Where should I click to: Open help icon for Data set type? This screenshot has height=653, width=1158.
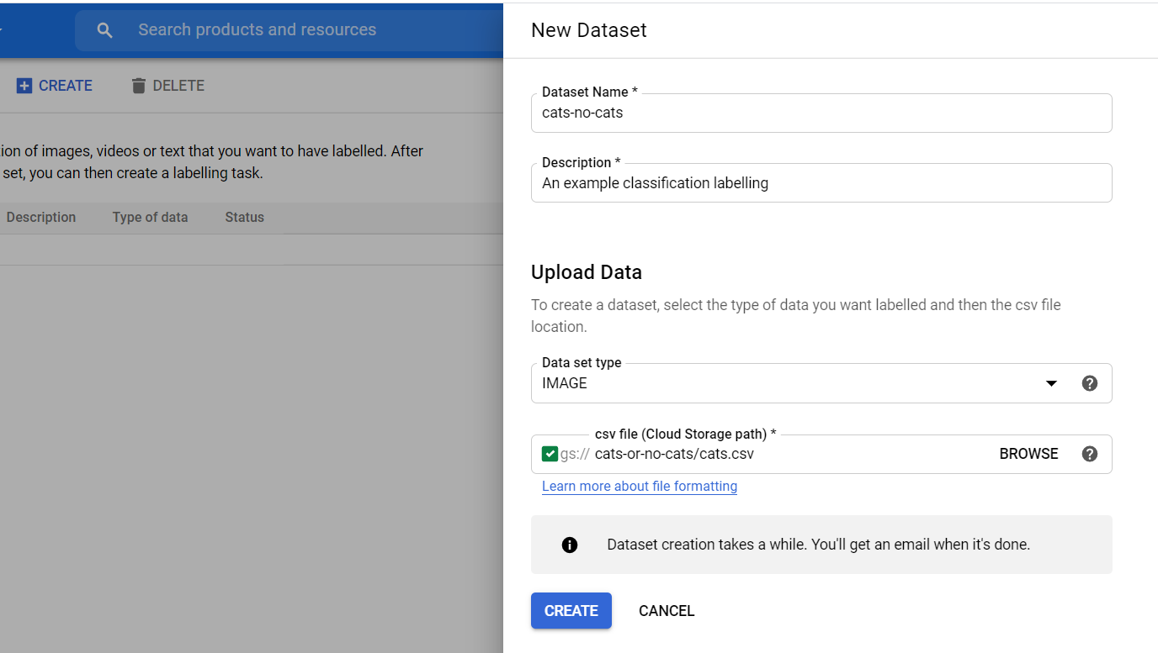[x=1089, y=383]
